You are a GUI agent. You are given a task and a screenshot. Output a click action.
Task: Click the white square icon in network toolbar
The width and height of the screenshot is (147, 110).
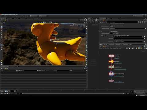(130, 48)
